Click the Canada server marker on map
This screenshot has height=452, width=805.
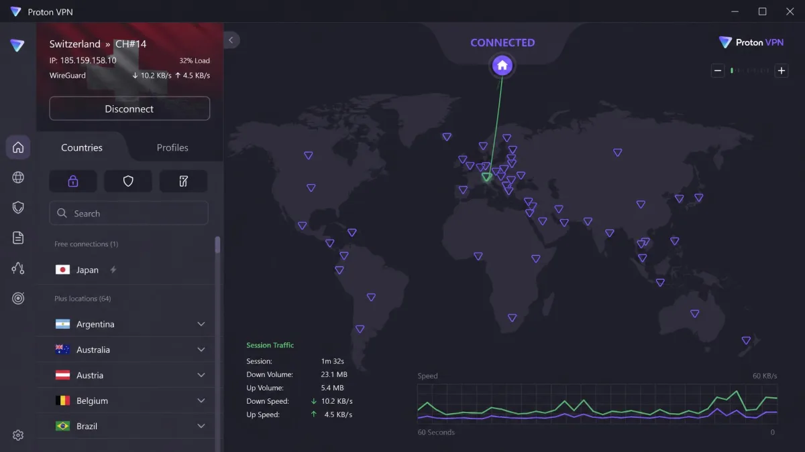point(308,155)
